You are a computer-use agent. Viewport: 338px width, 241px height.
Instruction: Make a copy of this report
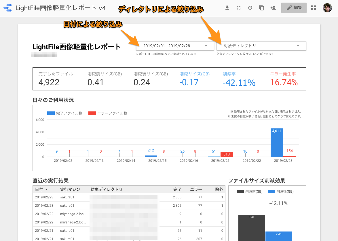261,8
